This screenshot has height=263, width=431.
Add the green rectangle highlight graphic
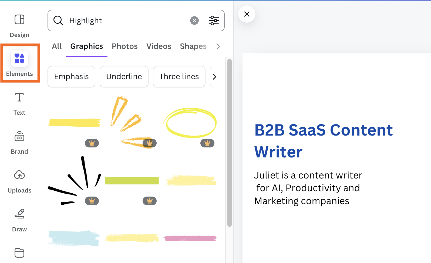click(x=132, y=181)
